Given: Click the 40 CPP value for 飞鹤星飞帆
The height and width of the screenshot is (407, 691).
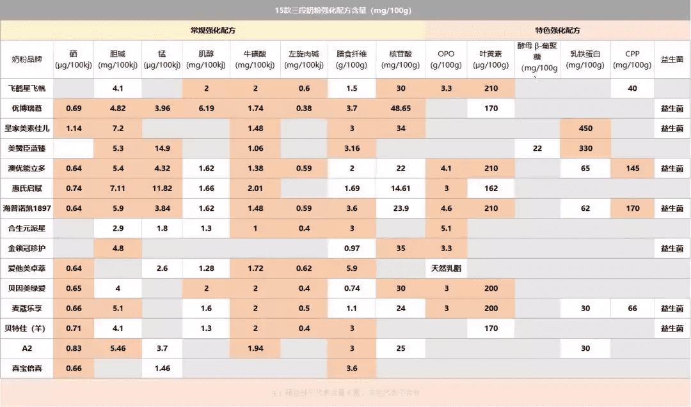Looking at the screenshot, I should [x=632, y=88].
